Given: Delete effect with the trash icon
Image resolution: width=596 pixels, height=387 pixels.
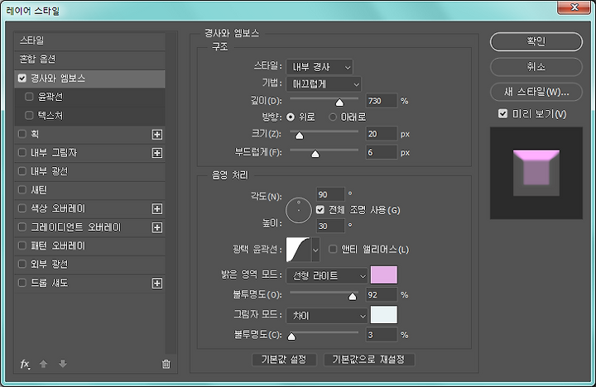Looking at the screenshot, I should coord(166,364).
